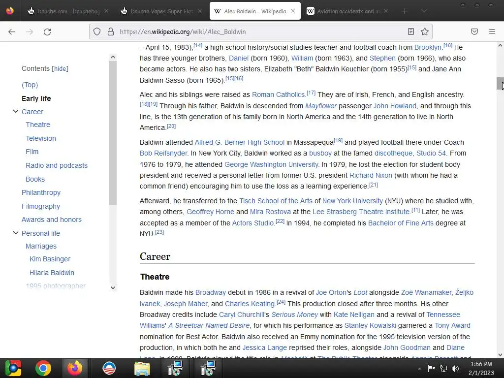Click the padlock site info icon
504x378 pixels.
pos(111,31)
